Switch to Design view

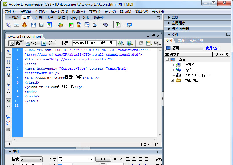pyautogui.click(x=48, y=43)
